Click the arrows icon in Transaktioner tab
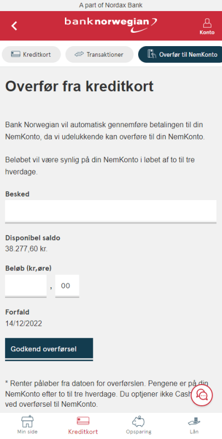Image resolution: width=222 pixels, height=439 pixels. pyautogui.click(x=79, y=54)
